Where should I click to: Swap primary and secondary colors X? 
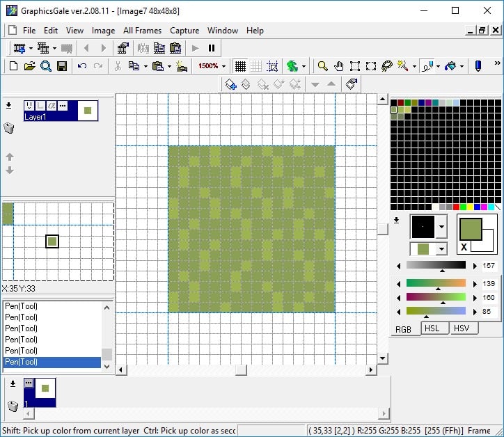click(x=464, y=247)
